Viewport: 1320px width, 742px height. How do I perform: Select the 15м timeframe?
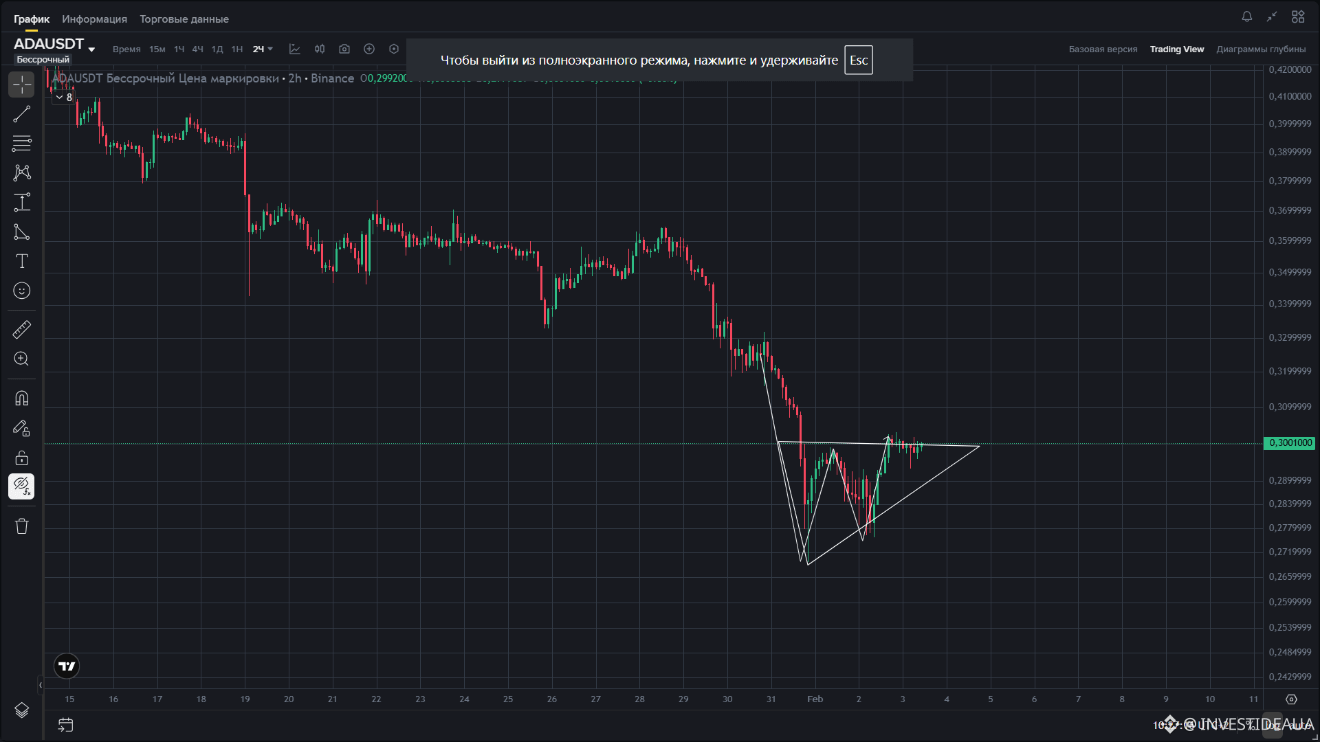[x=157, y=49]
